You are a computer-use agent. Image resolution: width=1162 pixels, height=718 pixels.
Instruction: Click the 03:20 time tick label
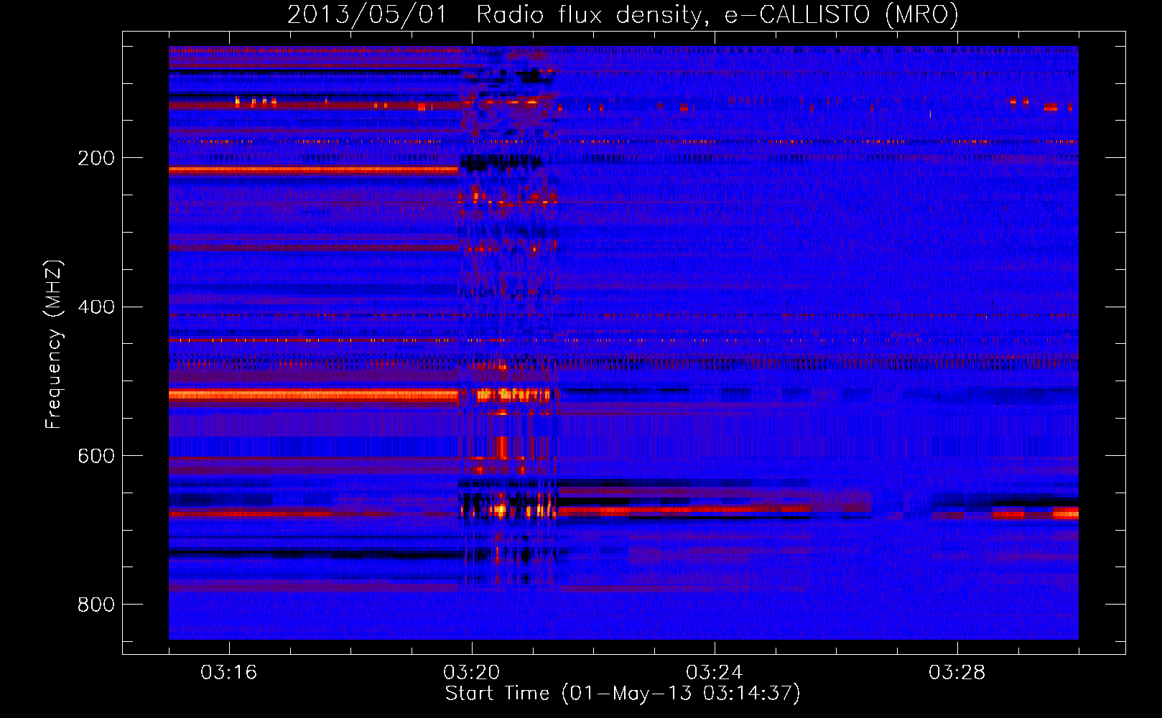pyautogui.click(x=472, y=673)
